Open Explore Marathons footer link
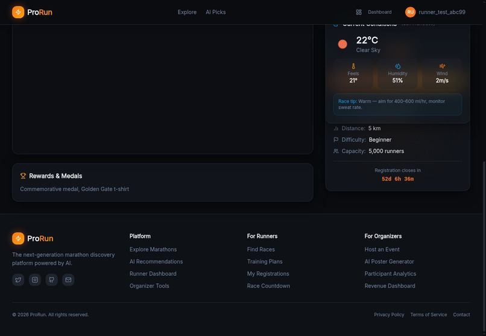 (153, 250)
